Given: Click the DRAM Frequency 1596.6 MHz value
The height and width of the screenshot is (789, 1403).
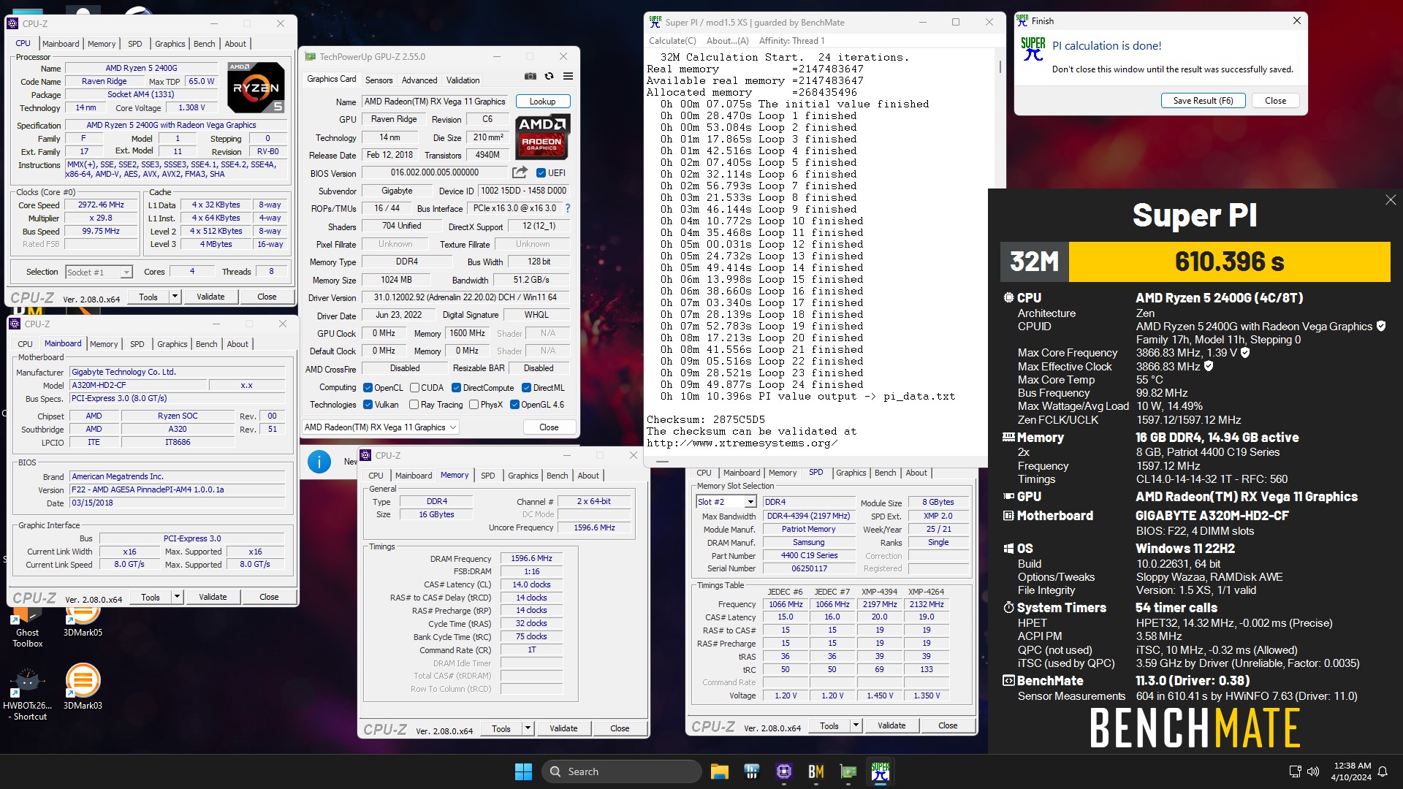Looking at the screenshot, I should pyautogui.click(x=531, y=559).
